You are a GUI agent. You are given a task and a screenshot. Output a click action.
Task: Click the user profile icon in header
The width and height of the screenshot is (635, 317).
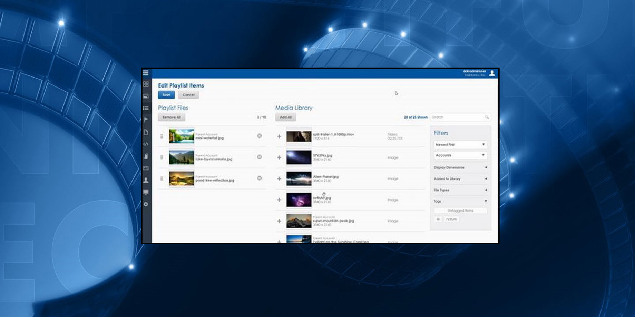pos(492,73)
